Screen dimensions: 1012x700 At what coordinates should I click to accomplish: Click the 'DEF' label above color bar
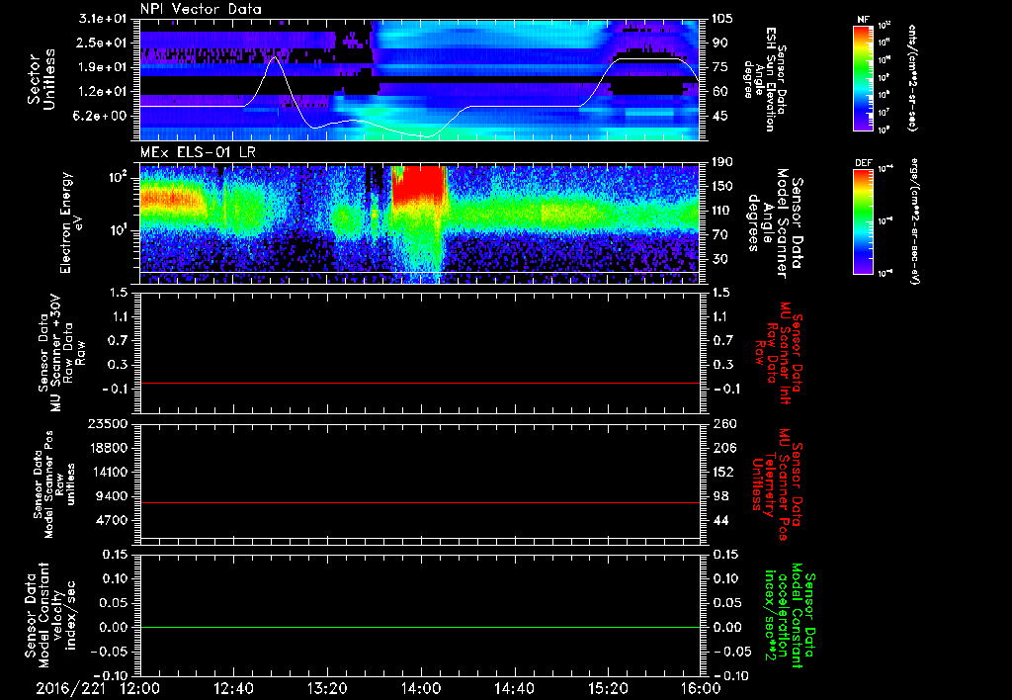864,163
